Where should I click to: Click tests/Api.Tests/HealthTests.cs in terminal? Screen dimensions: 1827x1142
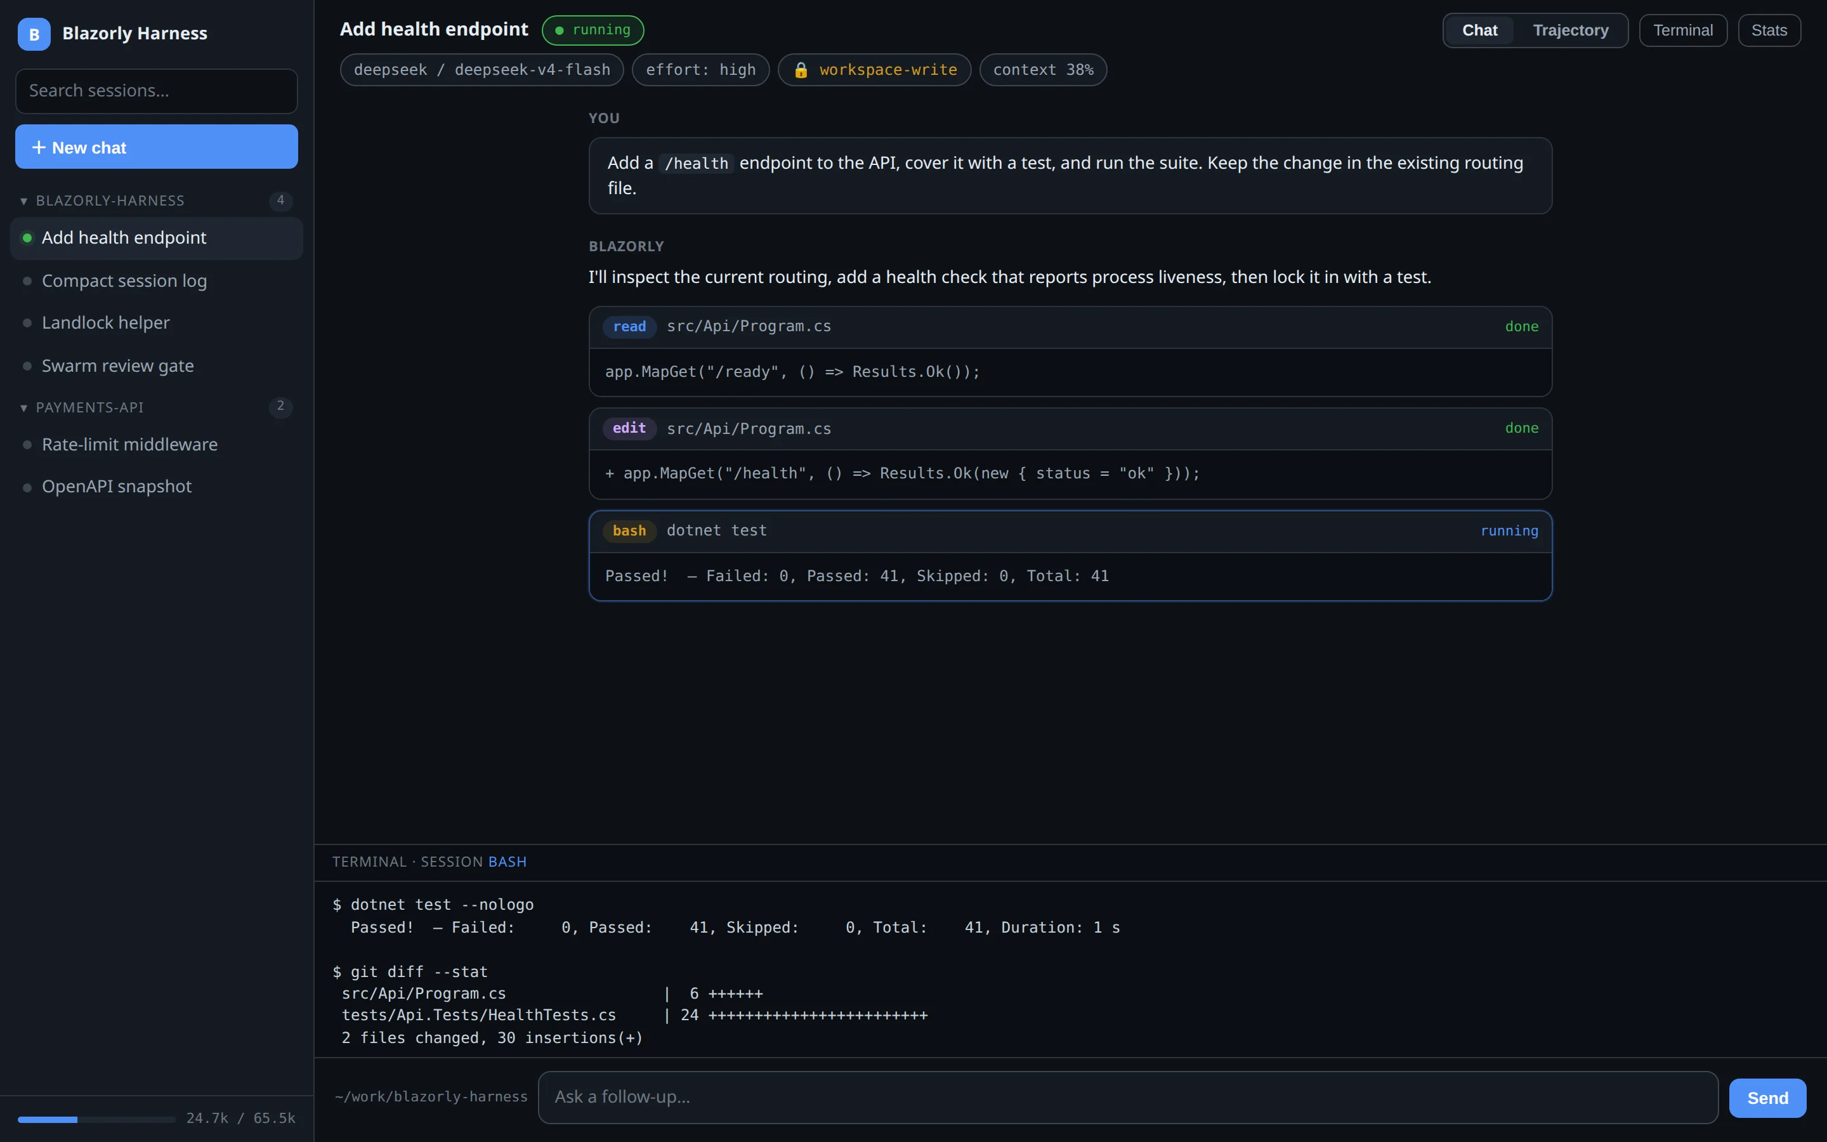pos(479,1015)
